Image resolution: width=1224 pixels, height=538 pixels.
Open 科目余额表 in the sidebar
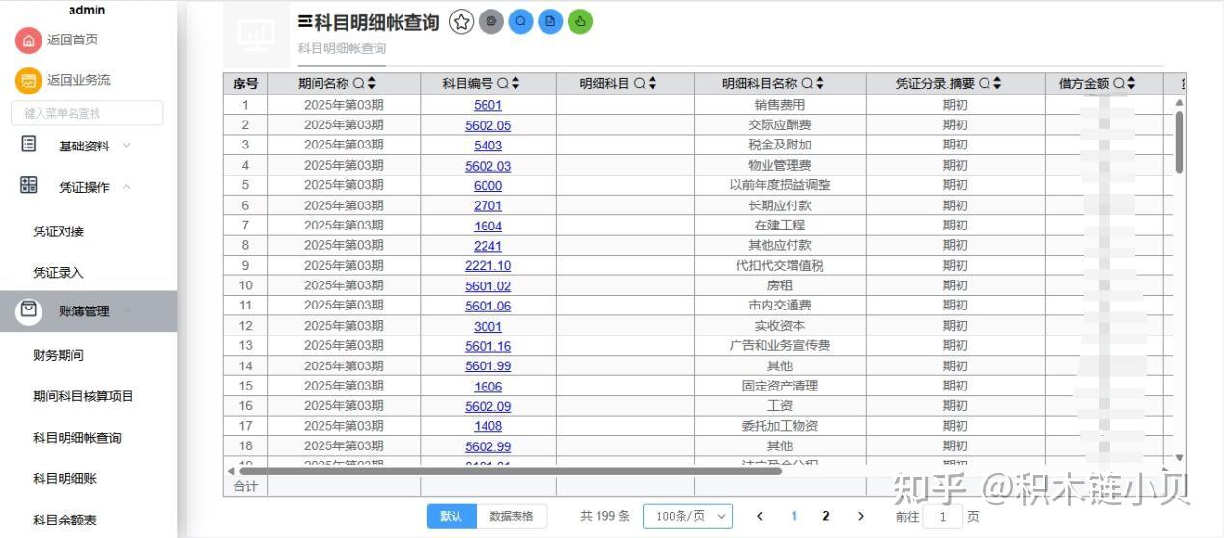point(65,520)
